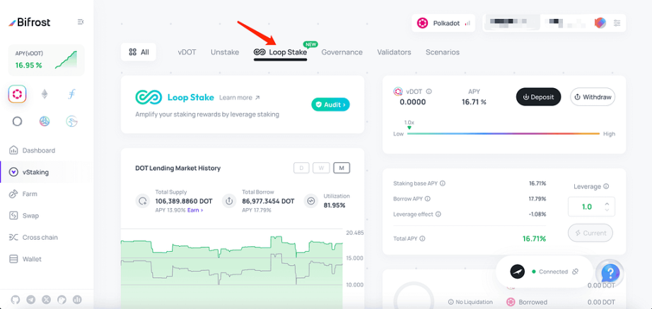Viewport: 652px width, 309px height.
Task: Open the Telegram link icon
Action: (31, 299)
